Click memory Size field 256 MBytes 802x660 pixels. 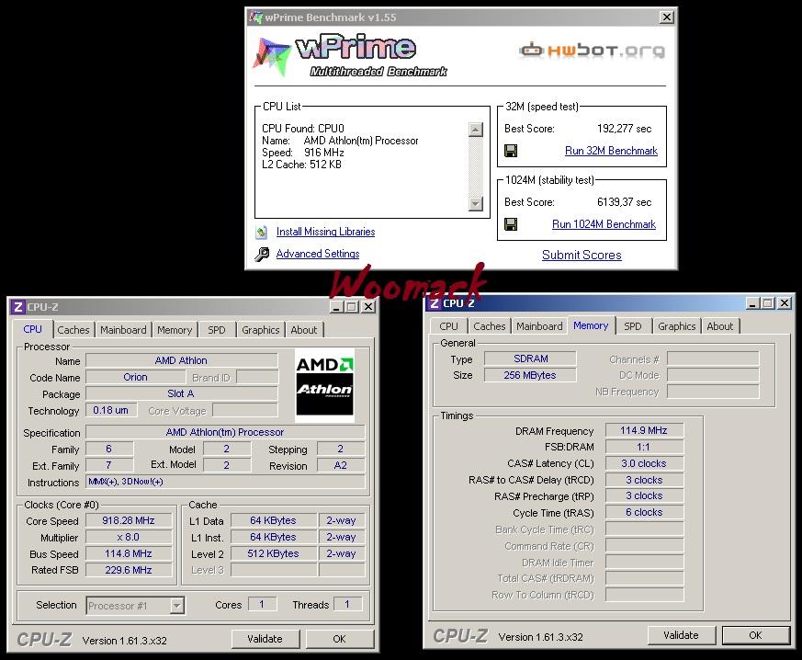[x=530, y=375]
